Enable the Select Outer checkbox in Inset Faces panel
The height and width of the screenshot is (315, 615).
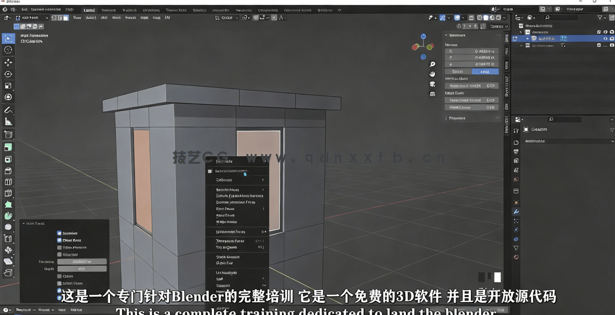59,283
